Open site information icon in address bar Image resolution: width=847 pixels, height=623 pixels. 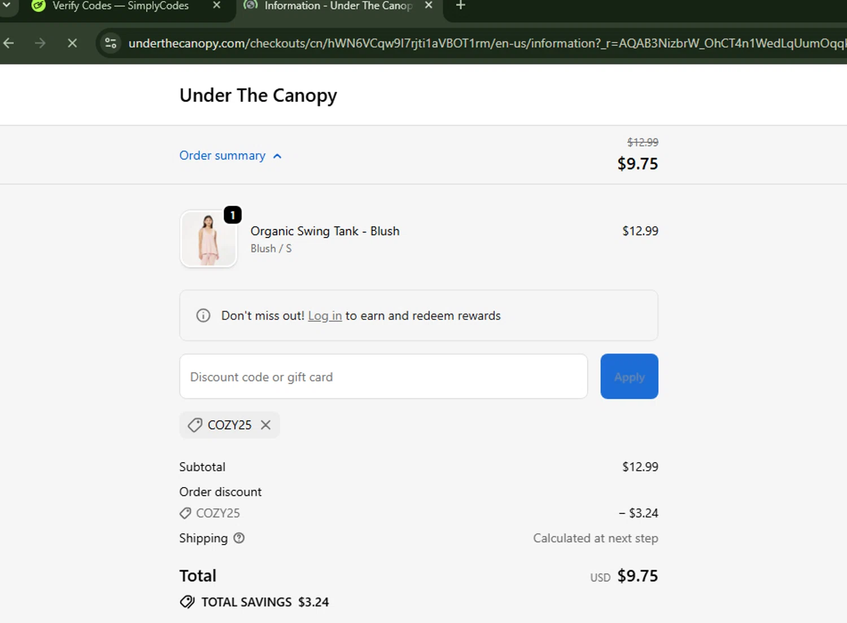pyautogui.click(x=111, y=43)
